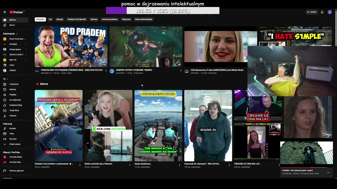Explore Muzyka under Odkrywaj
Image resolution: width=337 pixels, height=189 pixels.
point(15,129)
